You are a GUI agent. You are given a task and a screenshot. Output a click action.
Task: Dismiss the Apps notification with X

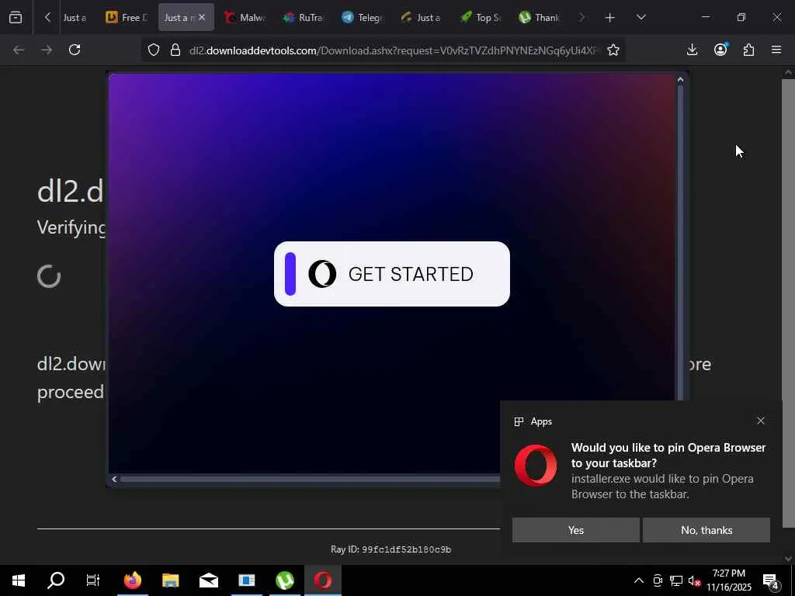[x=761, y=421]
